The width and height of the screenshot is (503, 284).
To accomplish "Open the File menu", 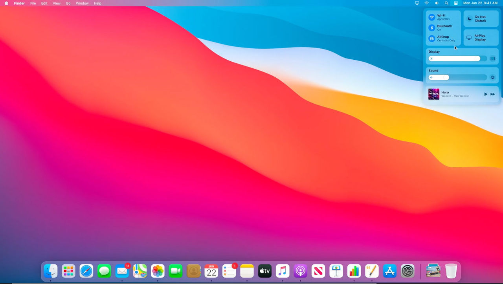I will [33, 3].
